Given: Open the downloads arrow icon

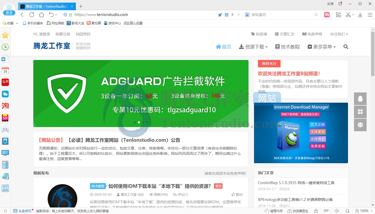Looking at the screenshot, I should [360, 15].
